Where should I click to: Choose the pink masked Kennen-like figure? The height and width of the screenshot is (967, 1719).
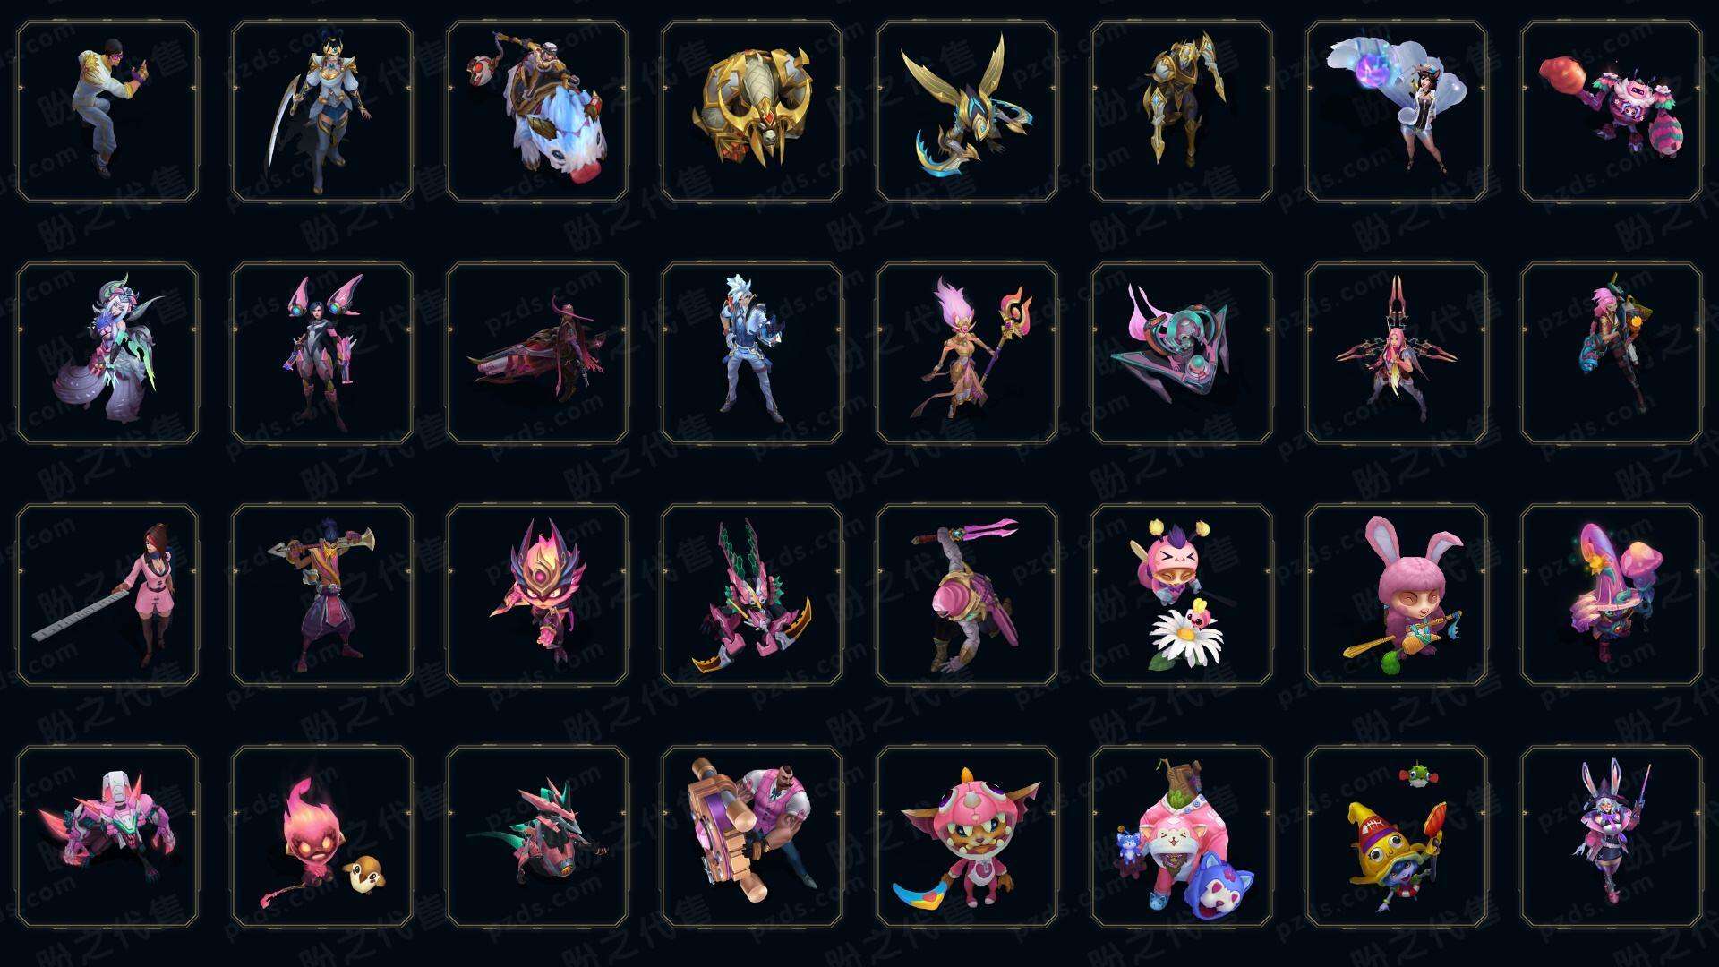click(537, 595)
